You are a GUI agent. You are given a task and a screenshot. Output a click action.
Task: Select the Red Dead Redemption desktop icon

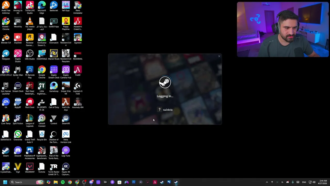click(x=30, y=88)
